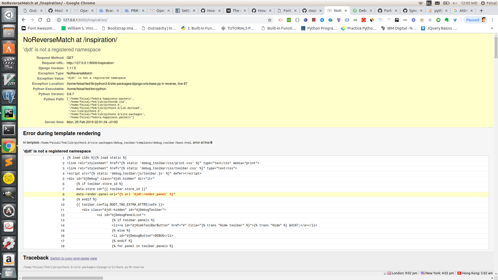Open the Amazon launcher in the dock
Image resolution: width=498 pixels, height=280 pixels.
9,260
